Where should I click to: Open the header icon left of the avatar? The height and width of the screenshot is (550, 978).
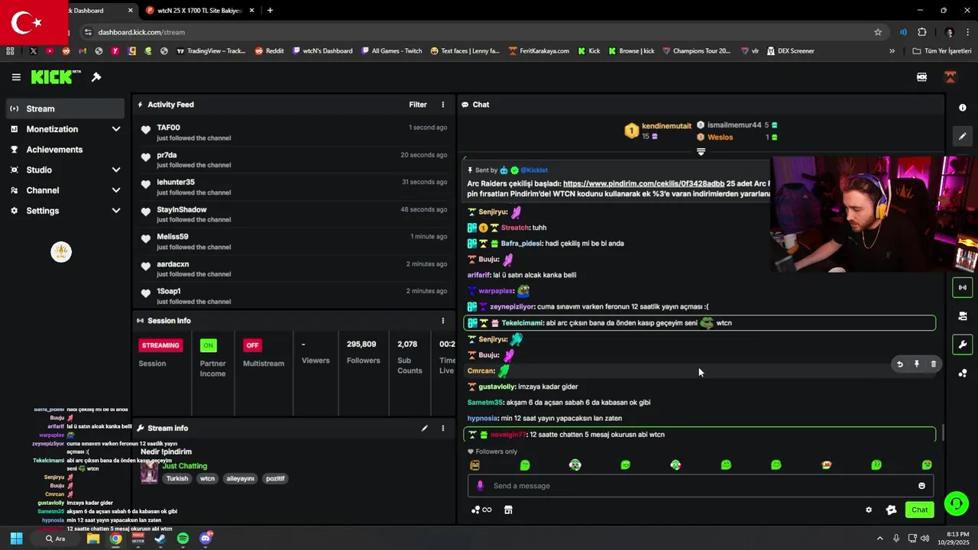point(922,77)
